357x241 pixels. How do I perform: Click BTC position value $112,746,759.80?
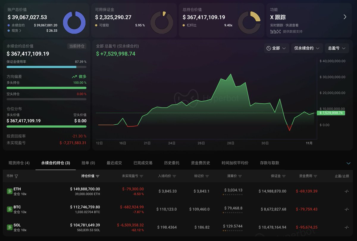(x=85, y=207)
